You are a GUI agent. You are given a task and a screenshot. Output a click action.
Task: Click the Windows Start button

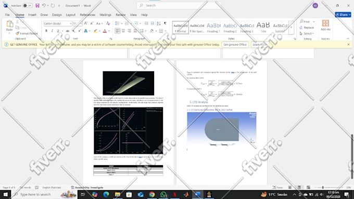pos(5,194)
